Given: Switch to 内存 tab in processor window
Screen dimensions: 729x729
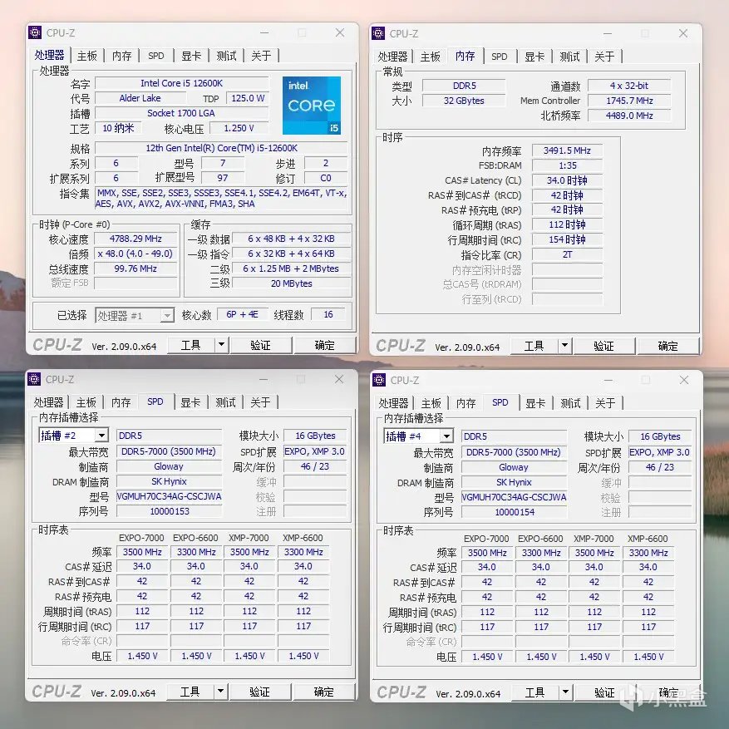Looking at the screenshot, I should [x=122, y=56].
